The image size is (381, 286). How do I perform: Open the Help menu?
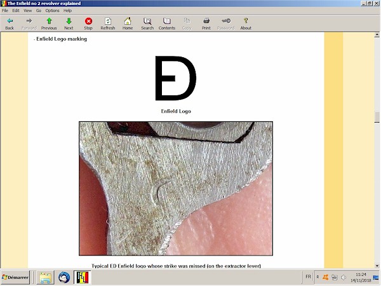(x=67, y=11)
